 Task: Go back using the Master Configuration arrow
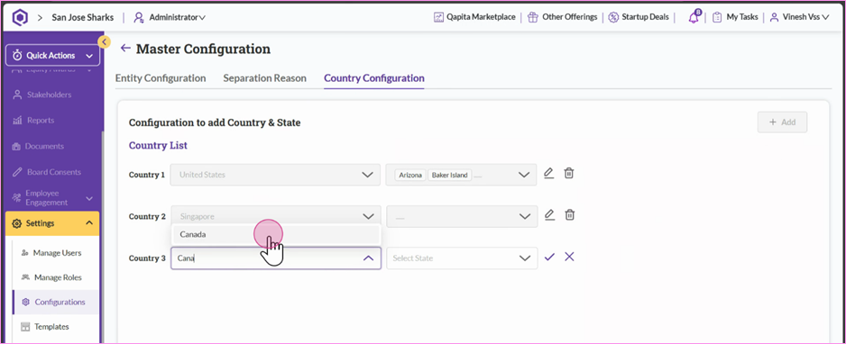(125, 49)
